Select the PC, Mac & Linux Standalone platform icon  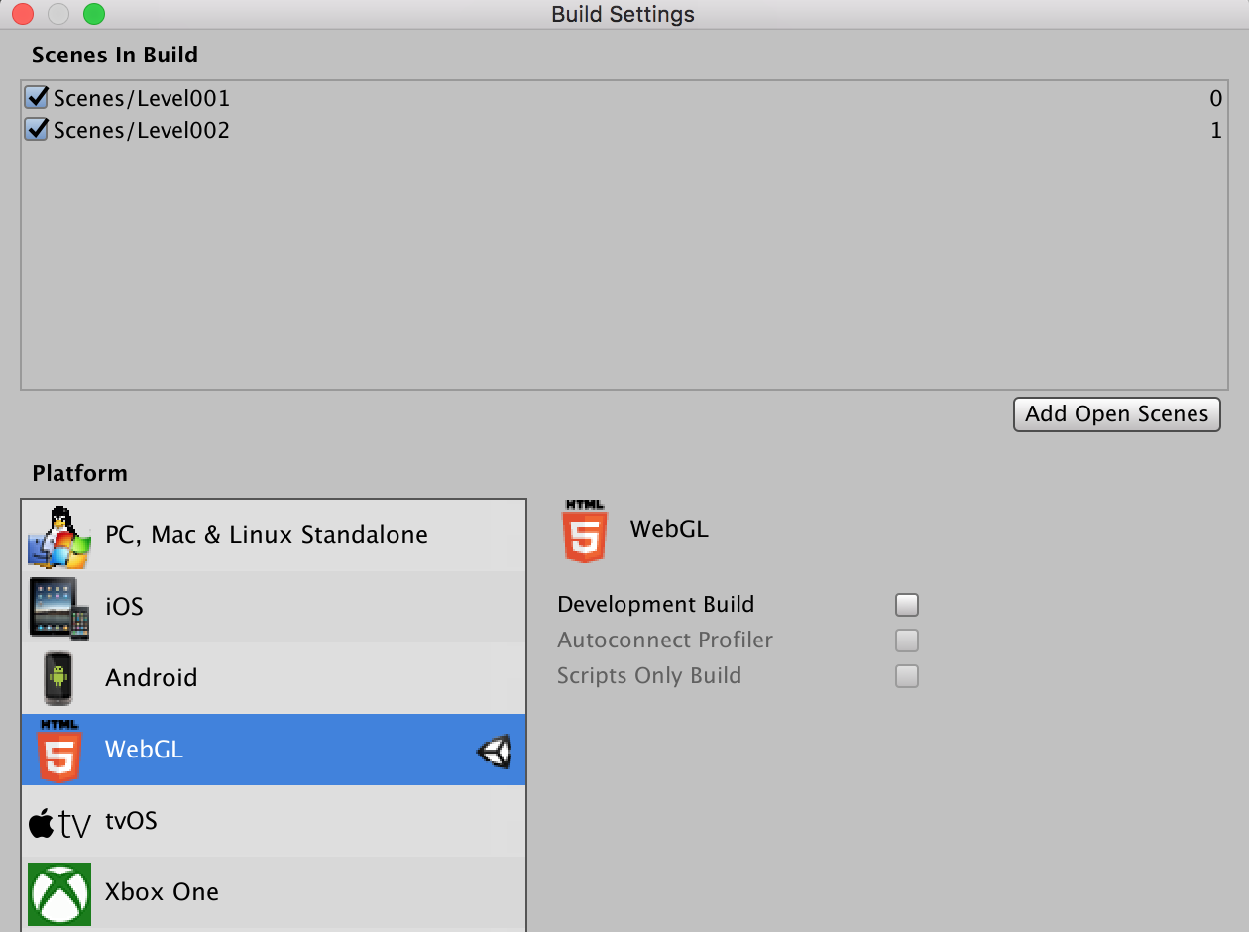click(x=58, y=536)
